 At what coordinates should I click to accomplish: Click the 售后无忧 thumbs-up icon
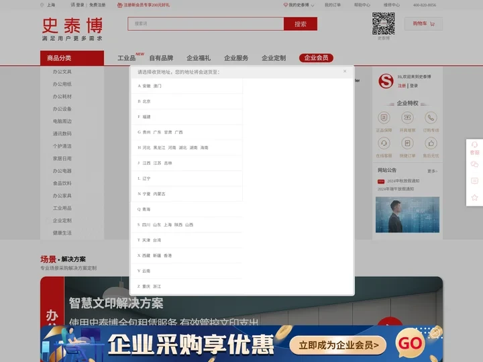pos(431,143)
